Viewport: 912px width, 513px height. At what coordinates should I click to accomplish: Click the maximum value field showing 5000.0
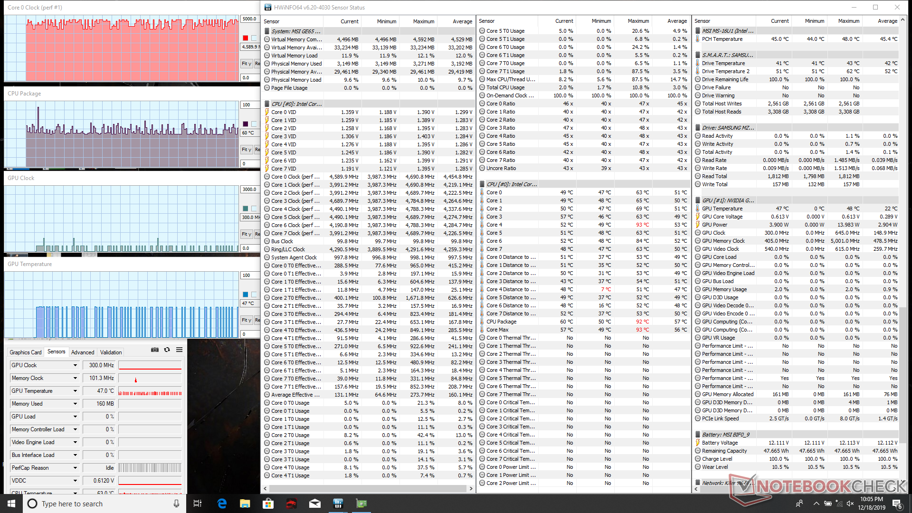[x=250, y=19]
